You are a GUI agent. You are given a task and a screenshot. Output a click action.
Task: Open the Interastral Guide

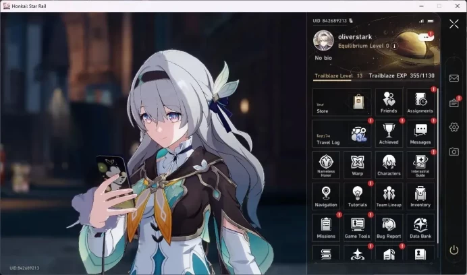[420, 165]
